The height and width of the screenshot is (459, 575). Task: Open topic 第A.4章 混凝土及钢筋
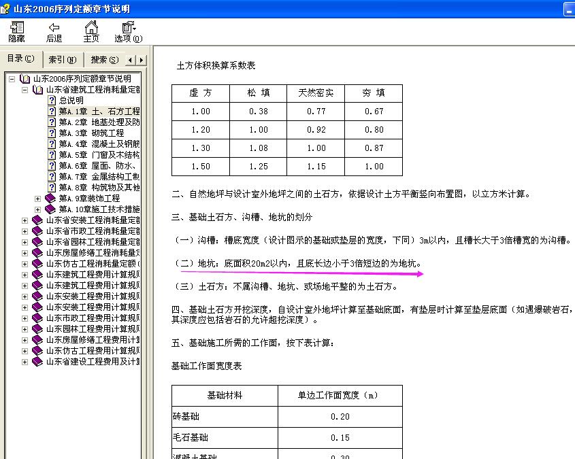tap(99, 144)
